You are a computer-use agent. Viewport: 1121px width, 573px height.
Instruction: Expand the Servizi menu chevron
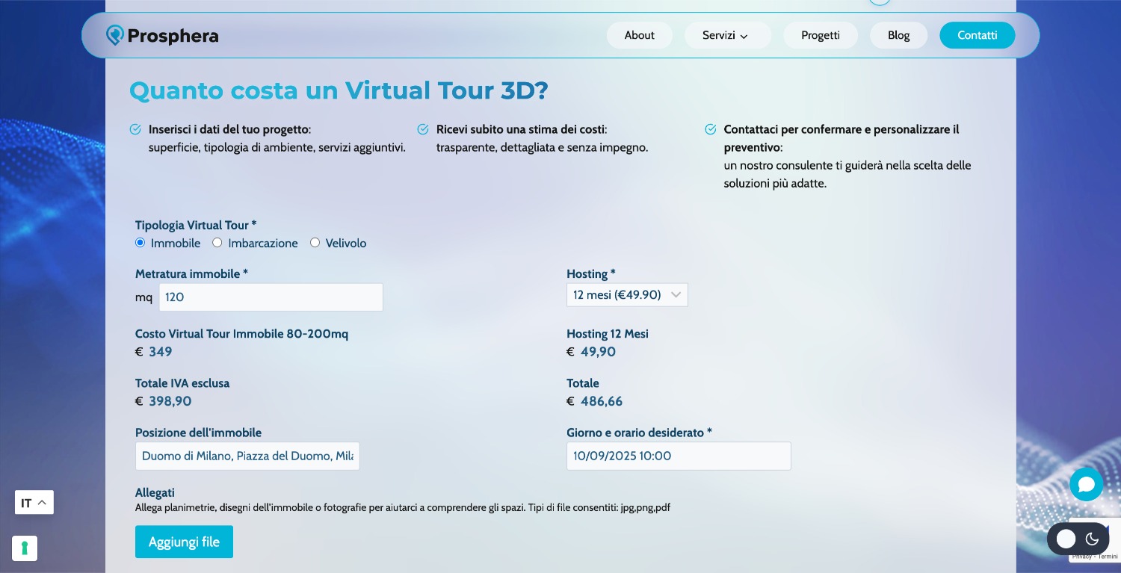pyautogui.click(x=744, y=36)
